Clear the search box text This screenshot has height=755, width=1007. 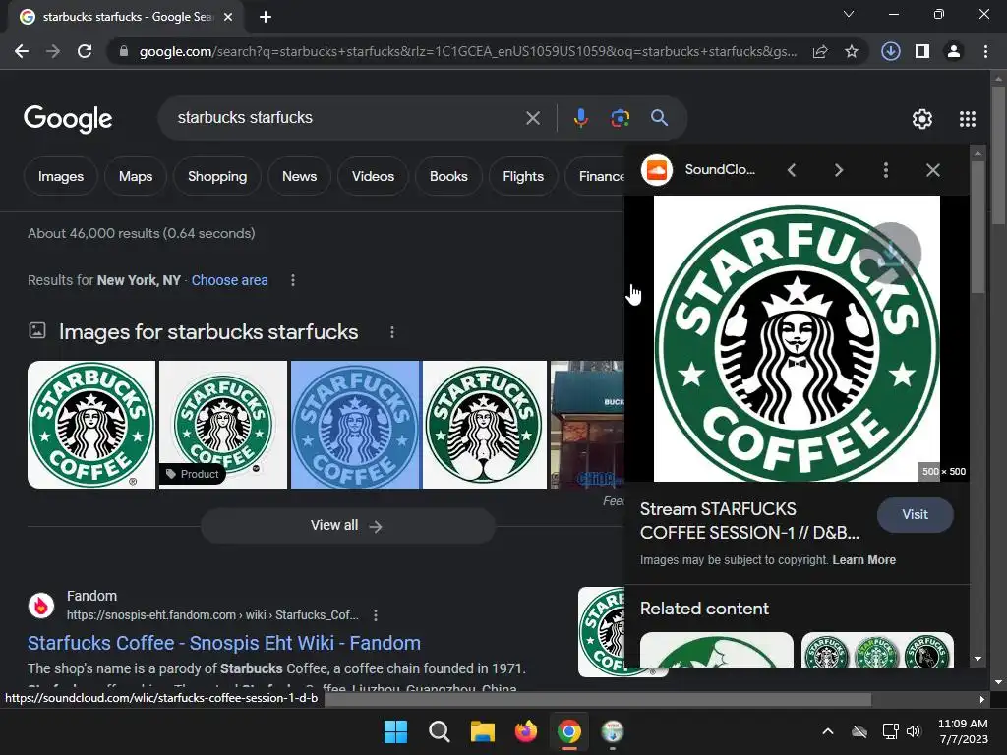point(532,118)
